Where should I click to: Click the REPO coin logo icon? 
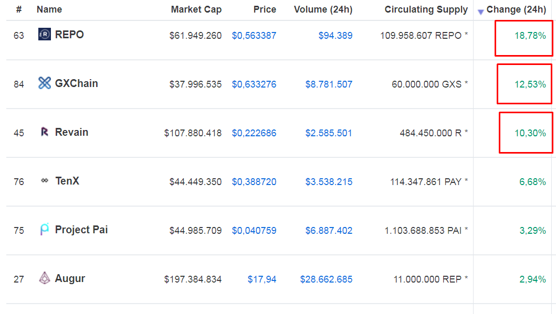44,35
